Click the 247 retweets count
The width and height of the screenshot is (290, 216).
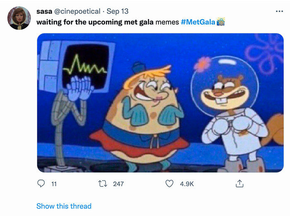click(118, 184)
